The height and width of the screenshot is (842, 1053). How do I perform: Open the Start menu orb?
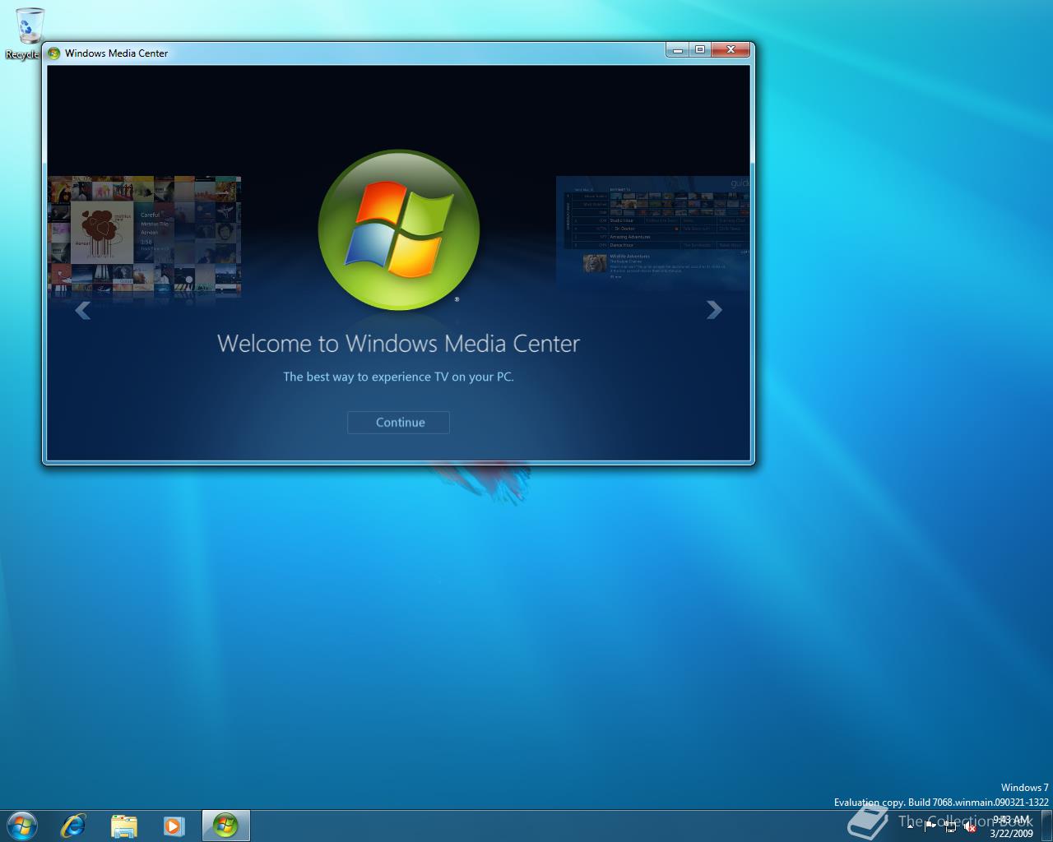[x=22, y=826]
